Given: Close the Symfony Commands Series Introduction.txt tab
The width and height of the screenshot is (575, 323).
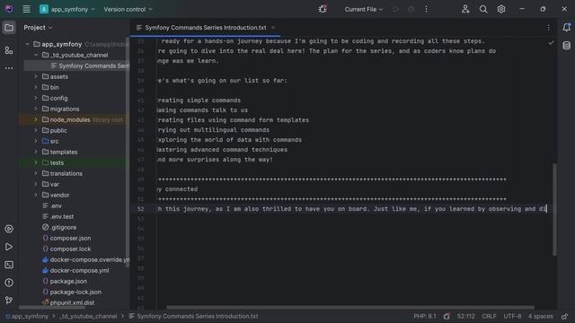Looking at the screenshot, I should click(273, 28).
